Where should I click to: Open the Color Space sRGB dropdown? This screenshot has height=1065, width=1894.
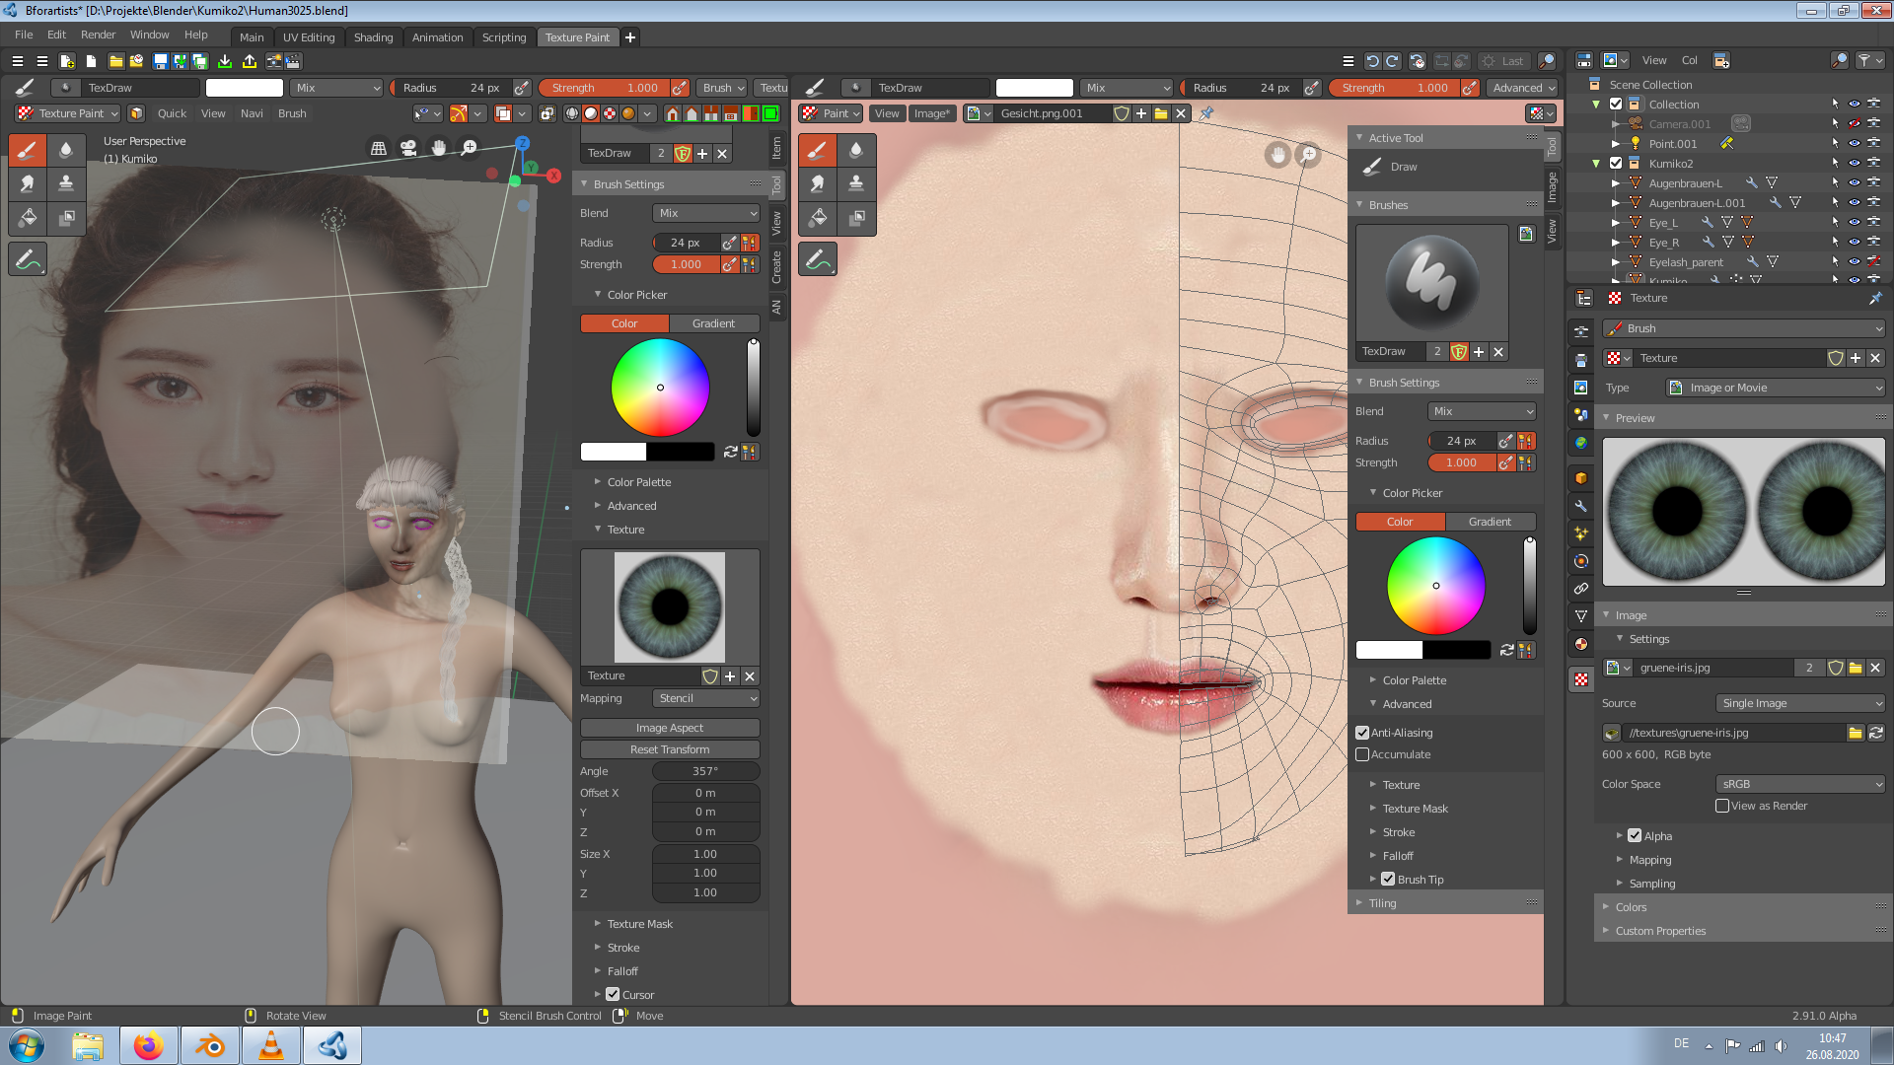(x=1800, y=784)
